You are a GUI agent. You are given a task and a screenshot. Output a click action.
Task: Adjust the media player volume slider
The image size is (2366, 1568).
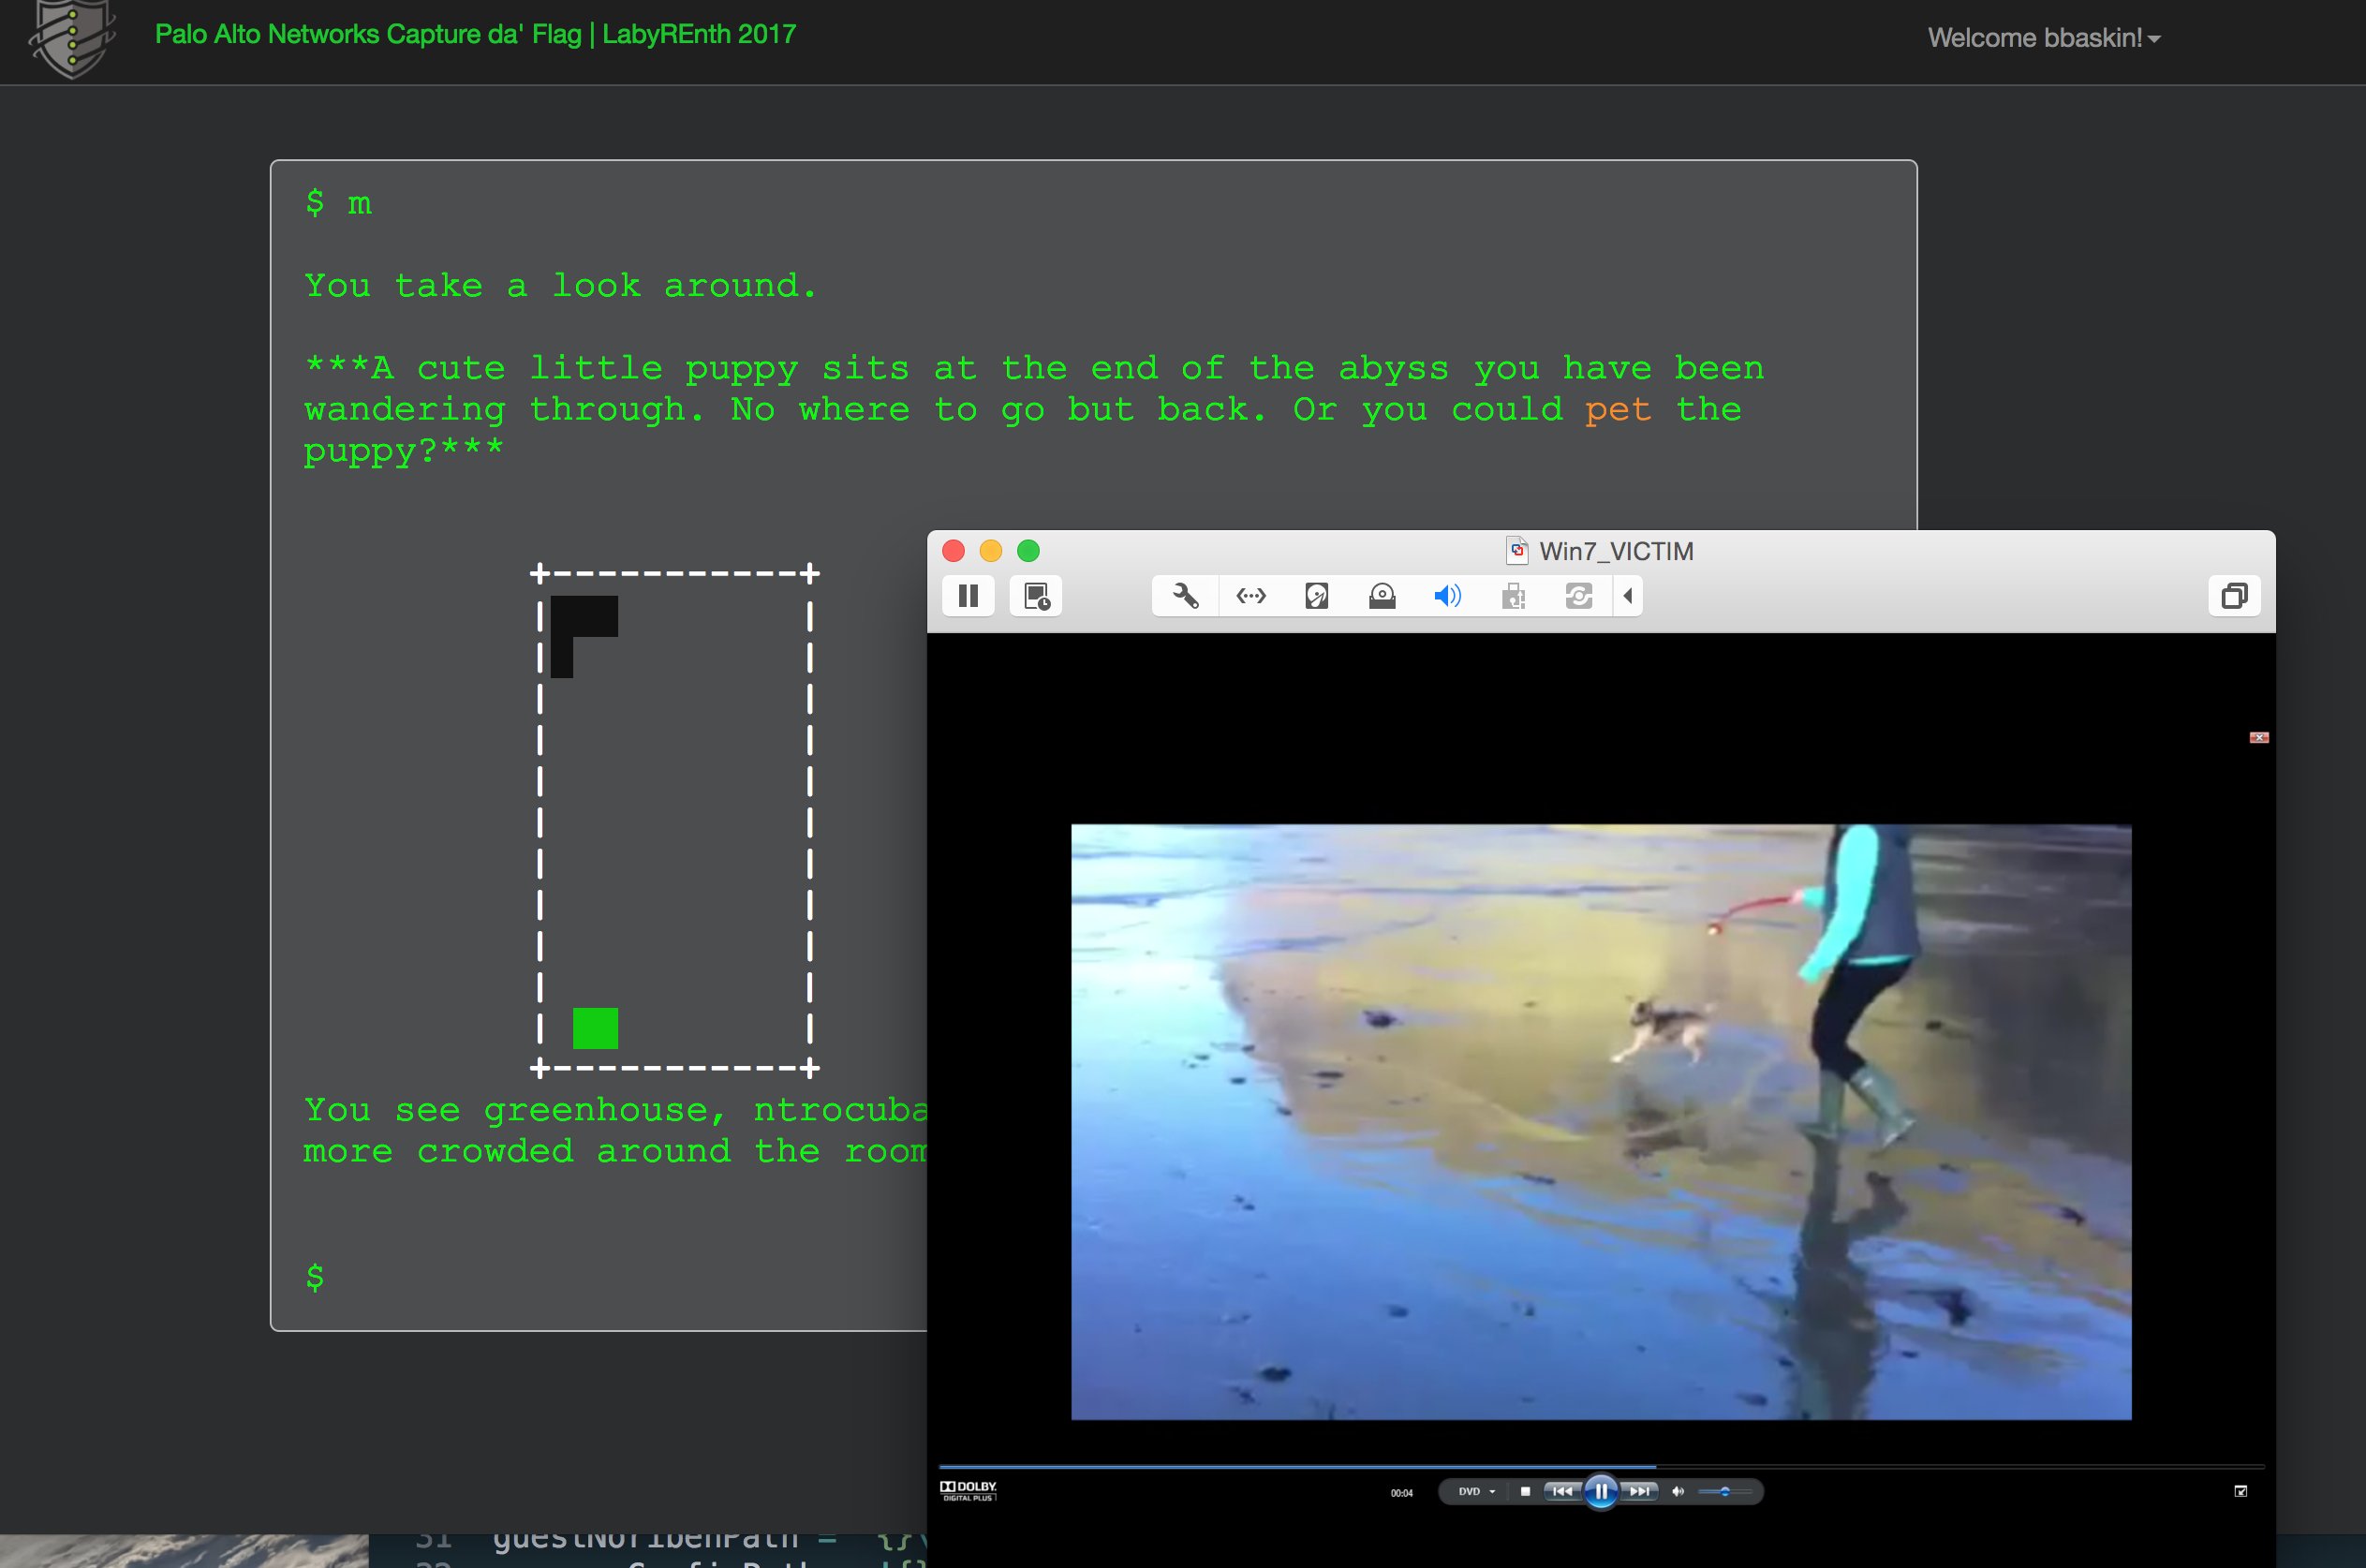[1724, 1491]
